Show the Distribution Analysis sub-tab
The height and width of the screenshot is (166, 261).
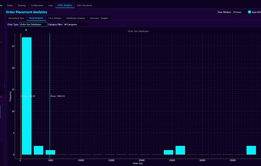[x=76, y=18]
